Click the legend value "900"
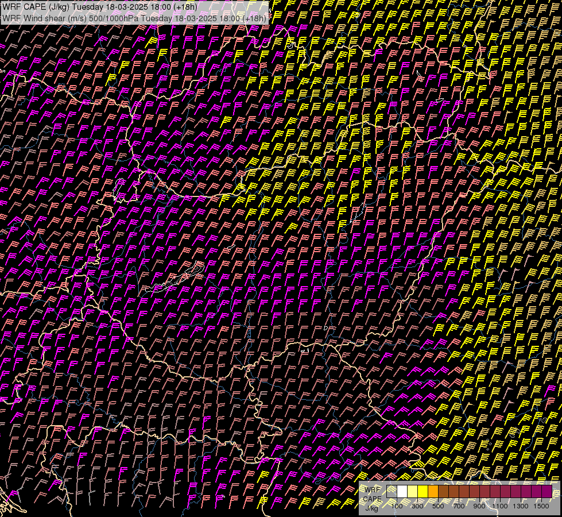 coord(479,506)
